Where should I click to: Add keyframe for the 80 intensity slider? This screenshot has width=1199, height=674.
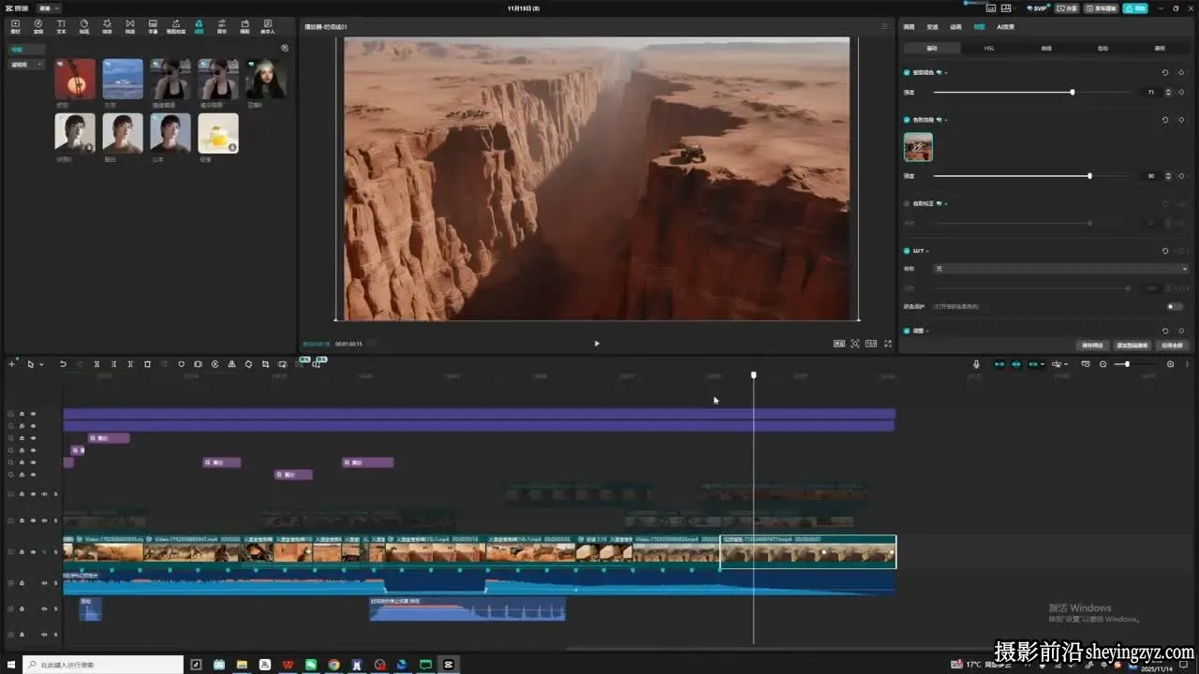[1181, 176]
